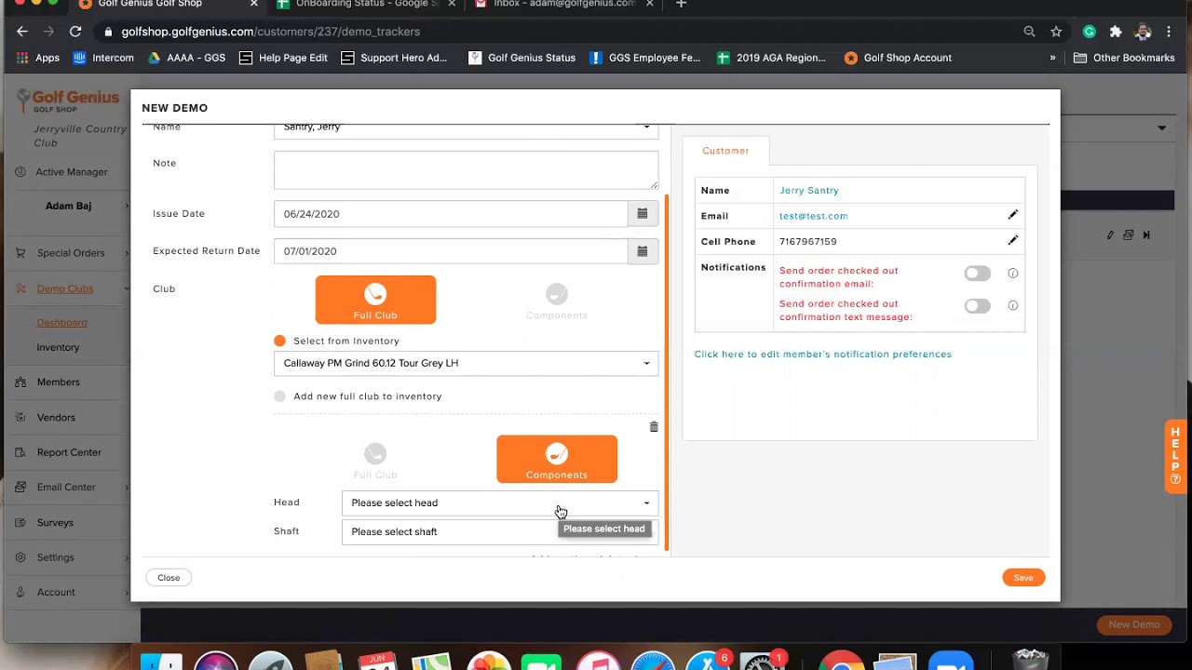Choose Components for the second club
1192x670 pixels.
click(x=557, y=459)
